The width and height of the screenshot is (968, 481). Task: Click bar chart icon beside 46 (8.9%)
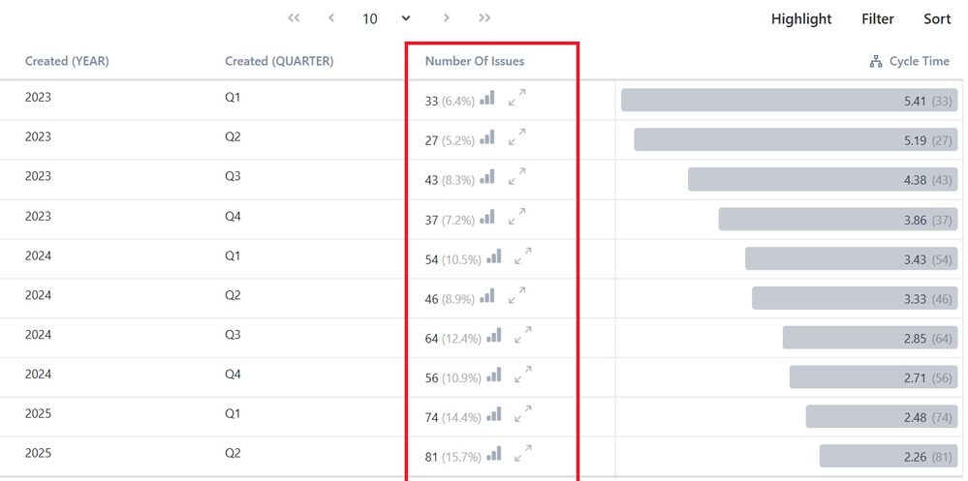[x=487, y=296]
